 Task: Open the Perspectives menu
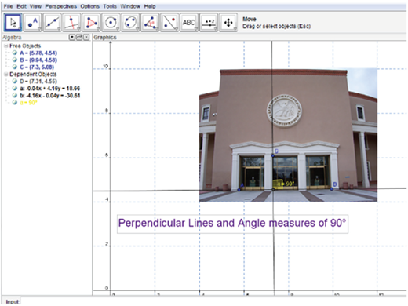pos(61,6)
